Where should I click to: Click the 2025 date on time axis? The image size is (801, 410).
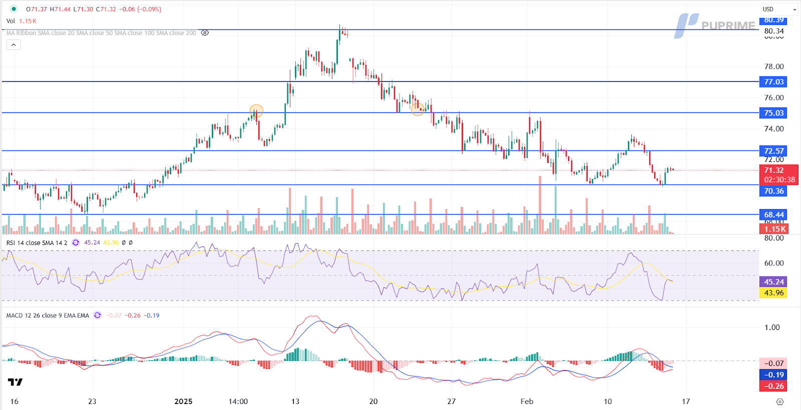click(183, 401)
